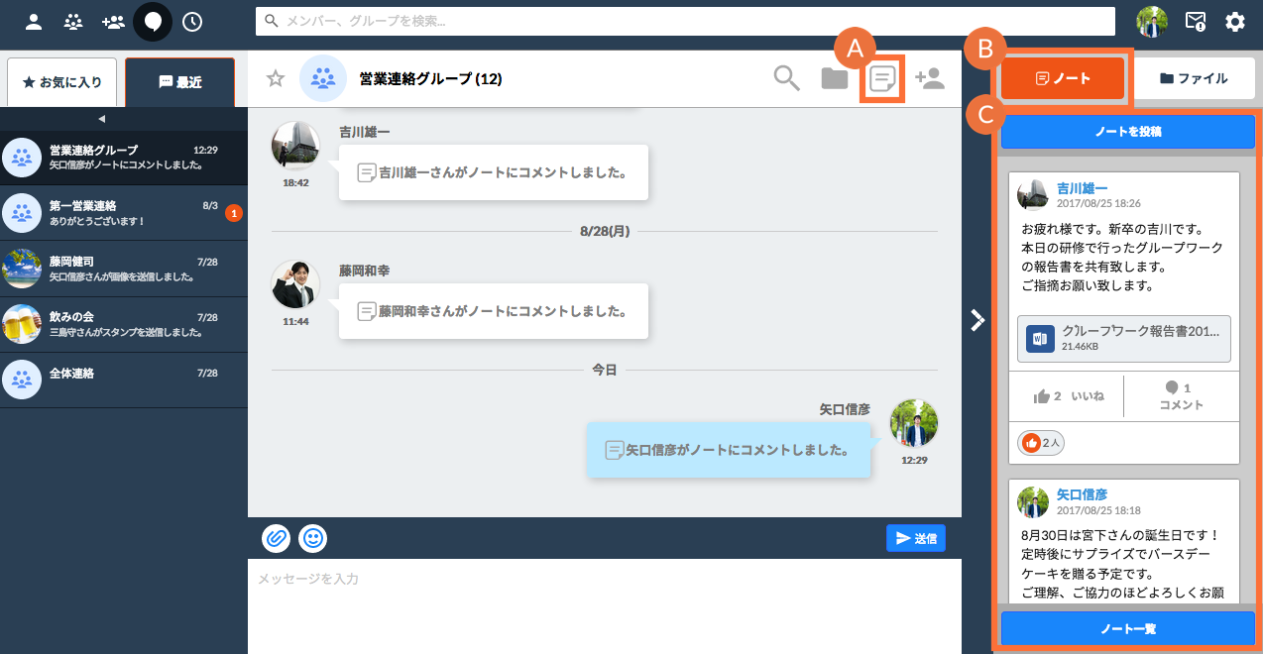Click the attach file paperclip icon
Viewport: 1263px width, 654px height.
tap(277, 538)
